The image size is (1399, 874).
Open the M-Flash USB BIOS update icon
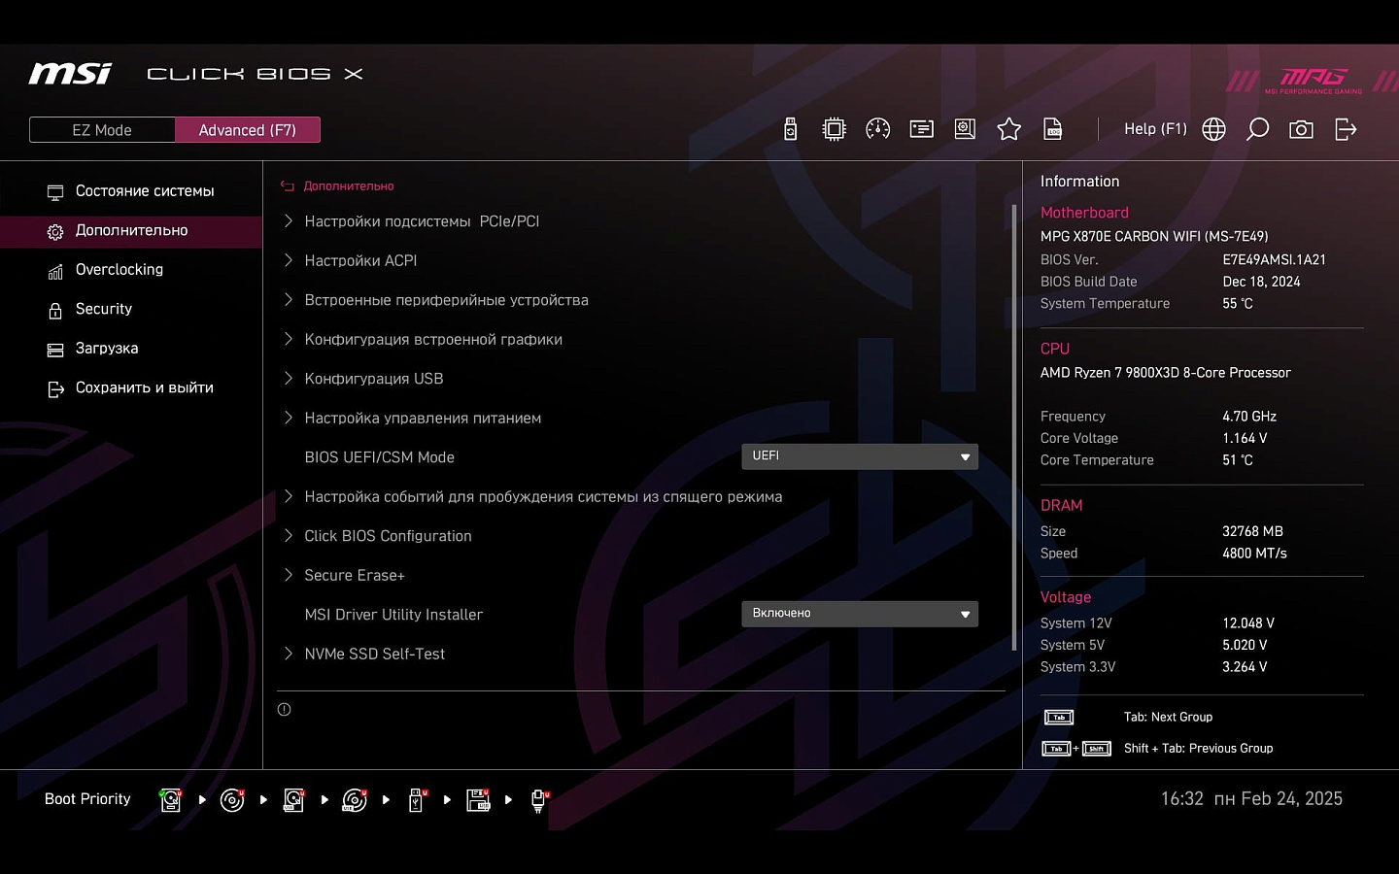(790, 129)
